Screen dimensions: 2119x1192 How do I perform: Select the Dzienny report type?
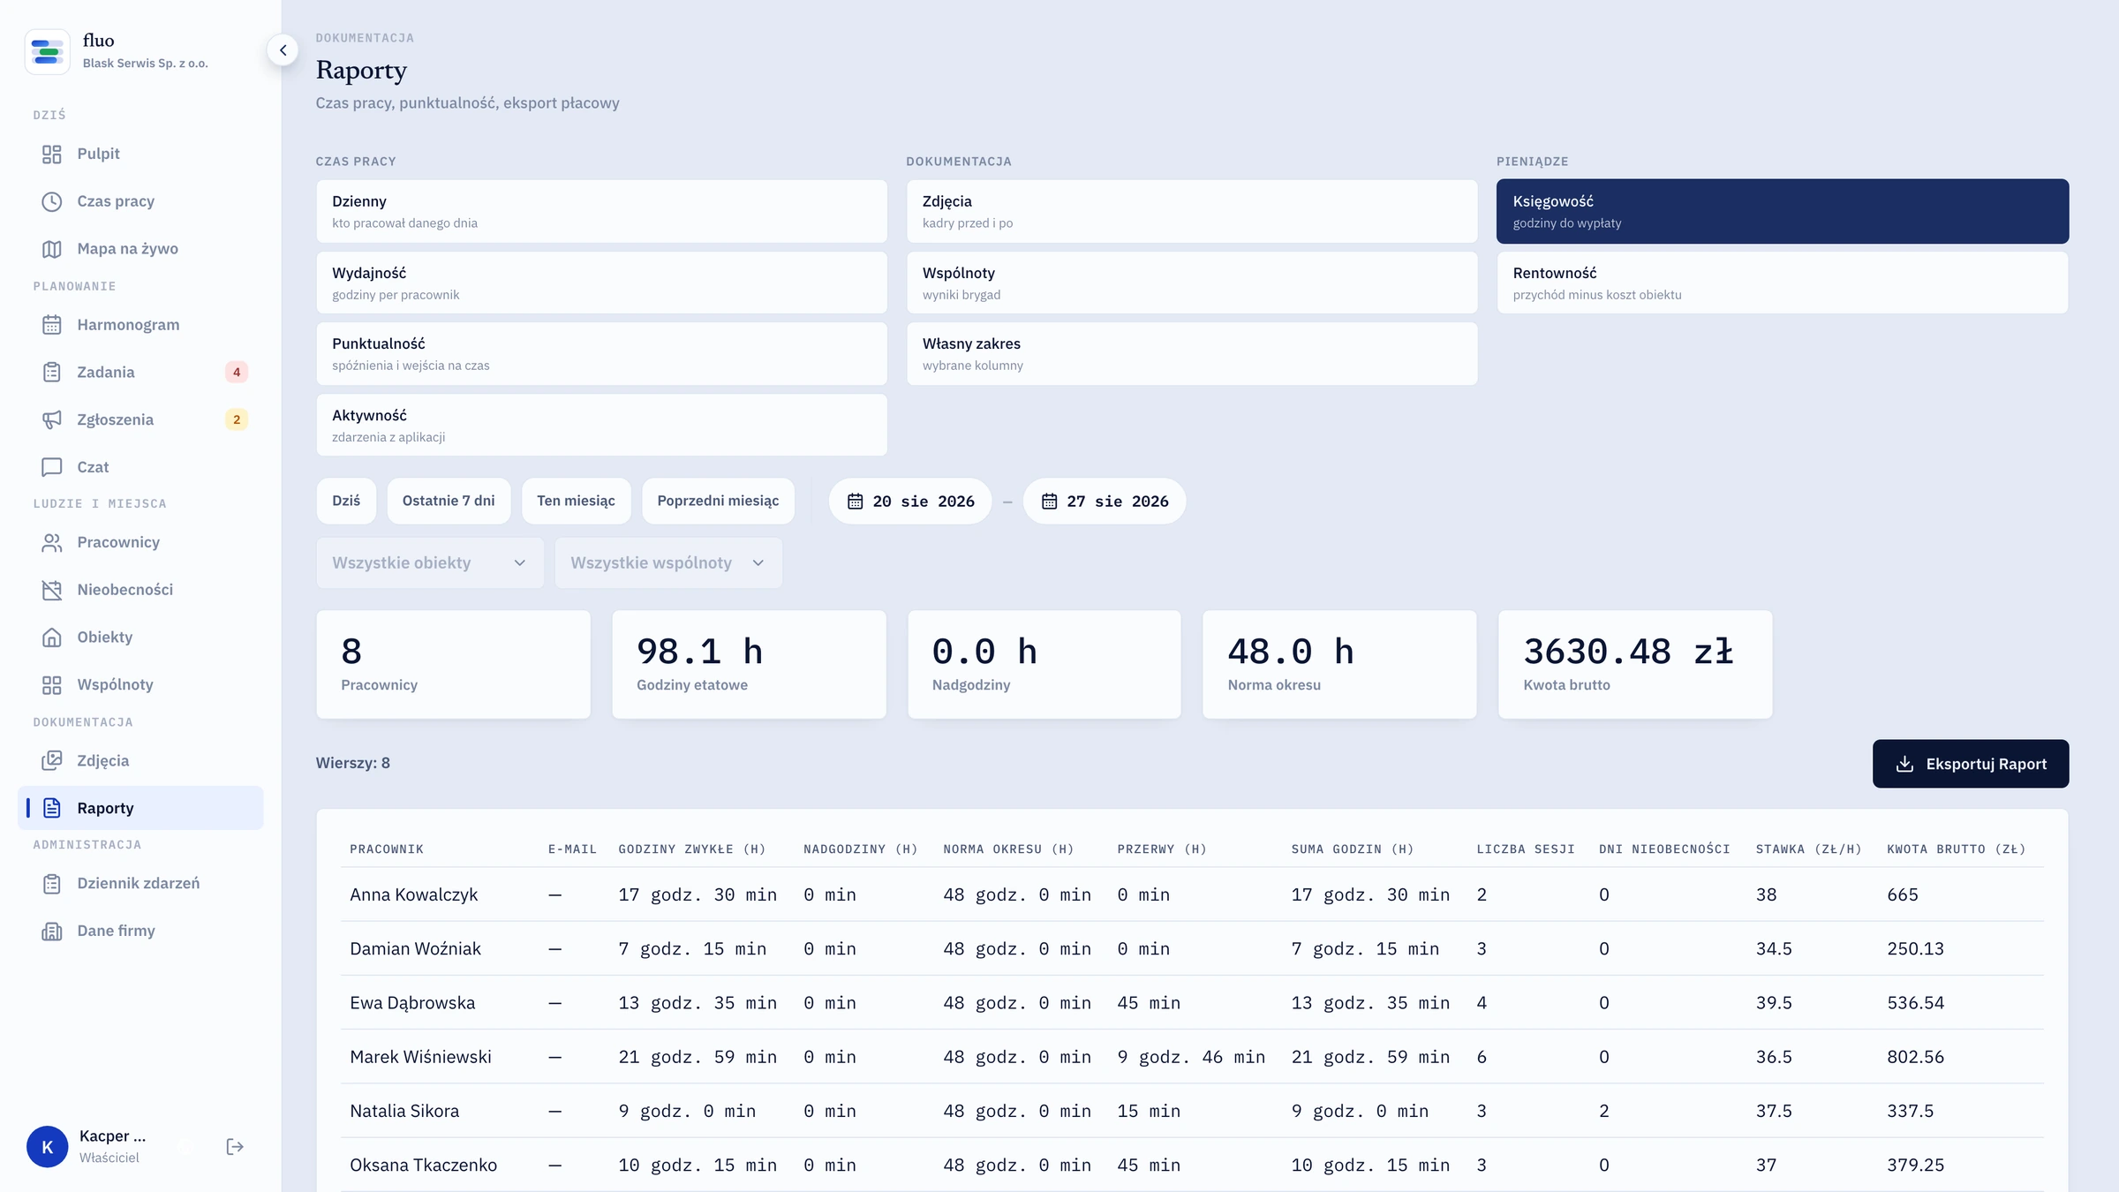pyautogui.click(x=601, y=212)
